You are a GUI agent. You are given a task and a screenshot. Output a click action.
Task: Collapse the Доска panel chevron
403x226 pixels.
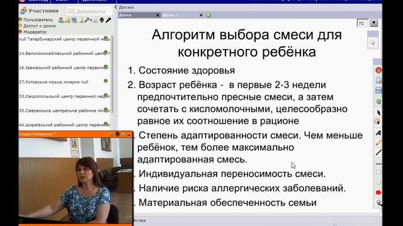pyautogui.click(x=116, y=7)
